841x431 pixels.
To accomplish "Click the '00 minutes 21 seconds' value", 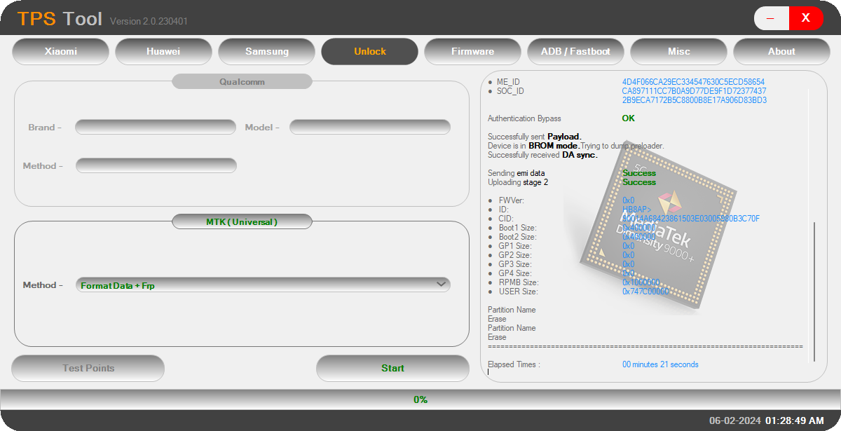I will click(660, 364).
